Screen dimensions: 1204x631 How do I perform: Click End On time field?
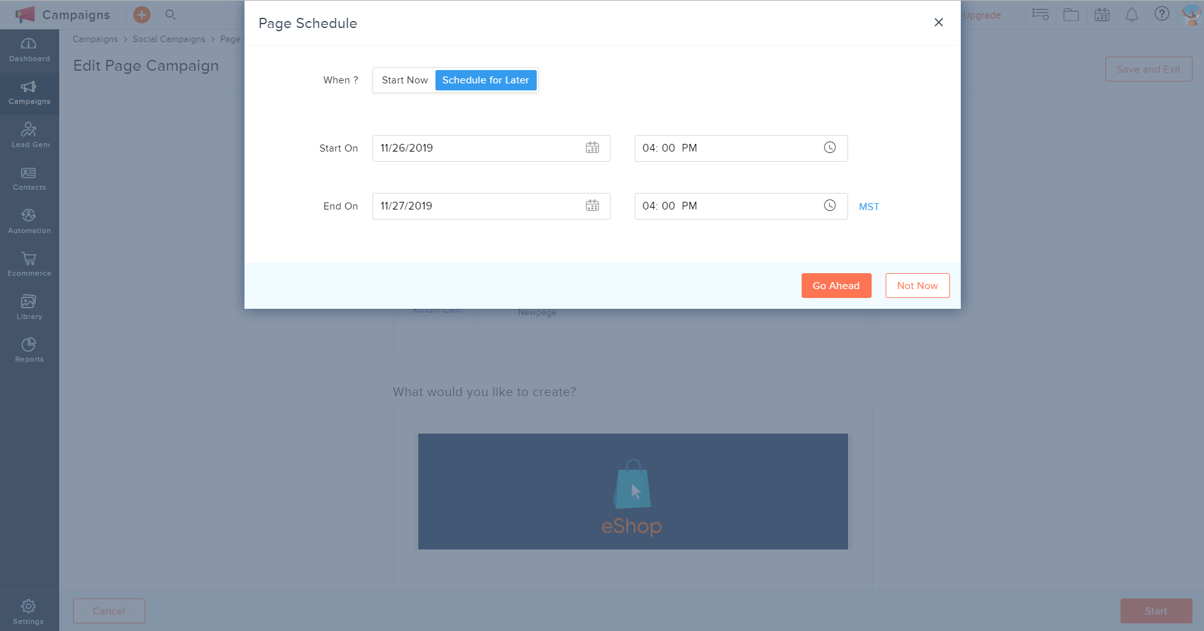click(741, 206)
